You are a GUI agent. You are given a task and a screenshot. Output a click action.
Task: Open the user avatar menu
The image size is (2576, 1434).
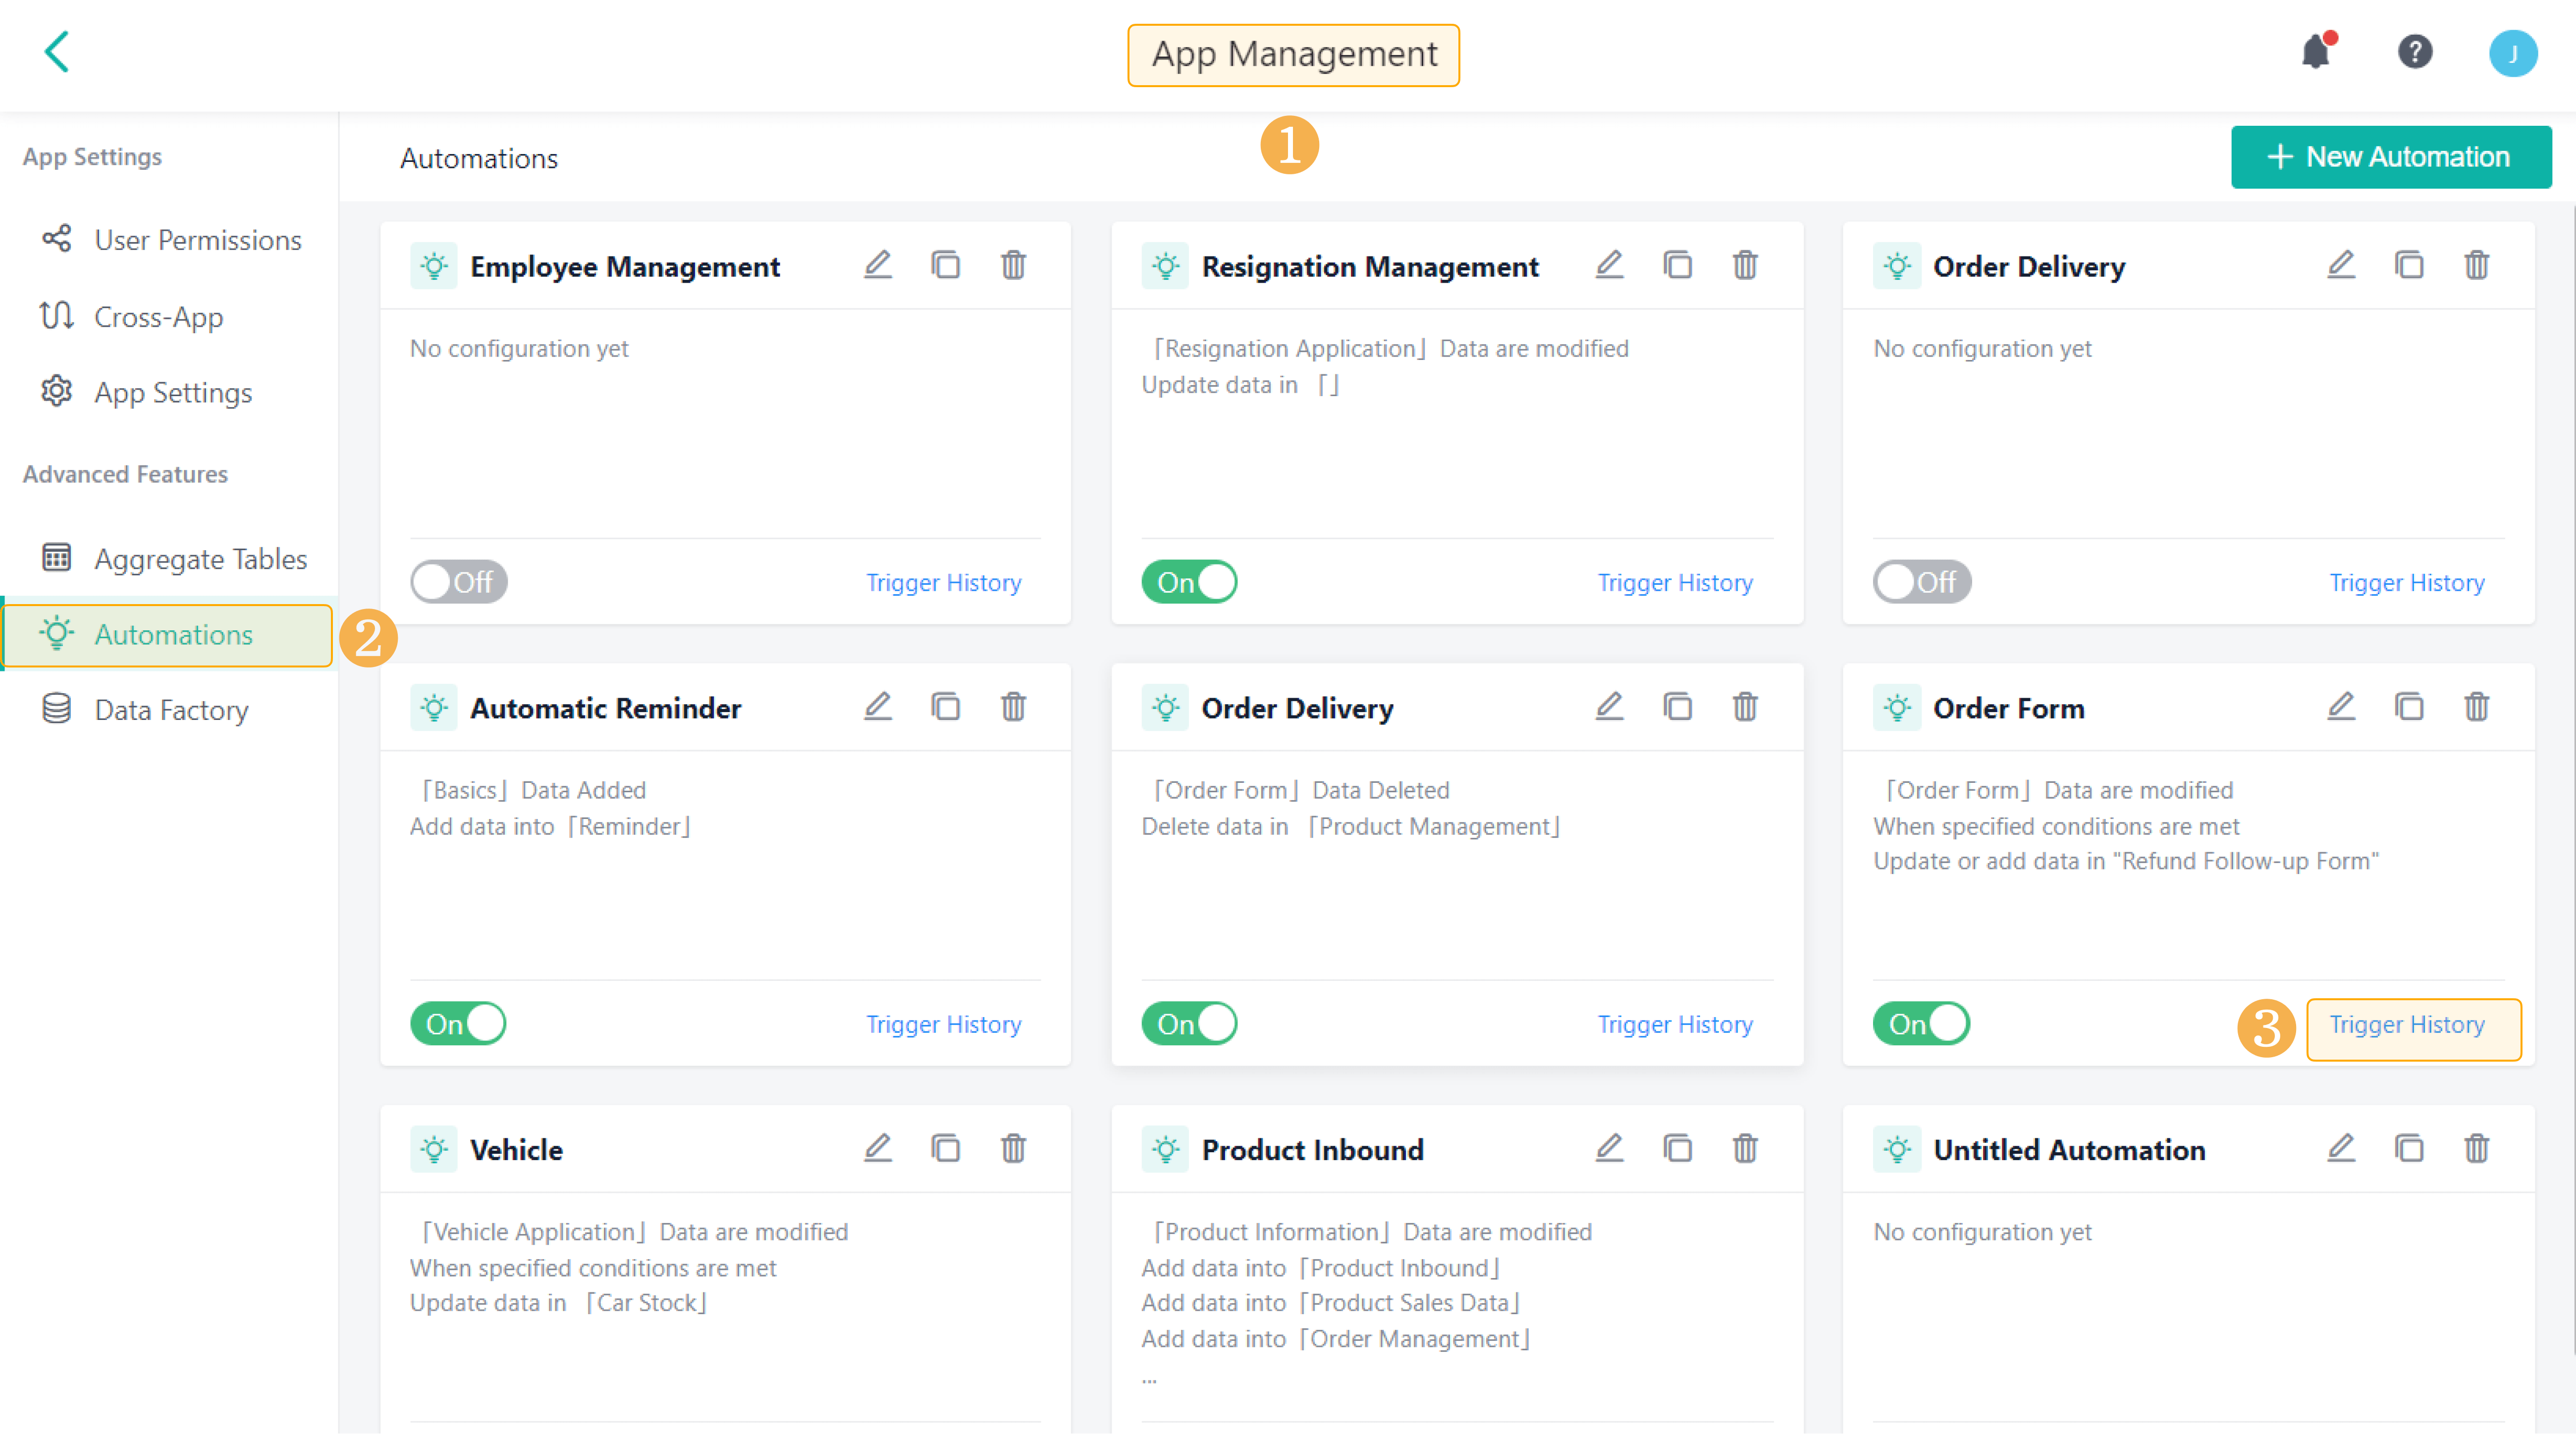click(2512, 53)
